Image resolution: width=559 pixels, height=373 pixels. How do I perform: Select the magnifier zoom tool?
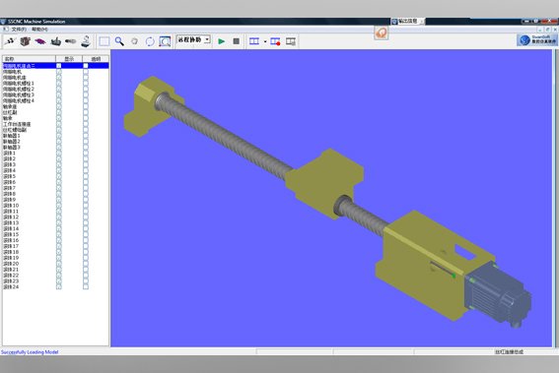pos(119,41)
